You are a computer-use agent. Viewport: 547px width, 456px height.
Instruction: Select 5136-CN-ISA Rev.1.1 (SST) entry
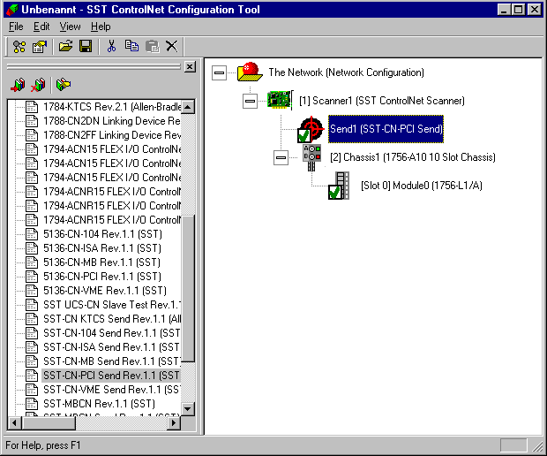click(x=102, y=248)
